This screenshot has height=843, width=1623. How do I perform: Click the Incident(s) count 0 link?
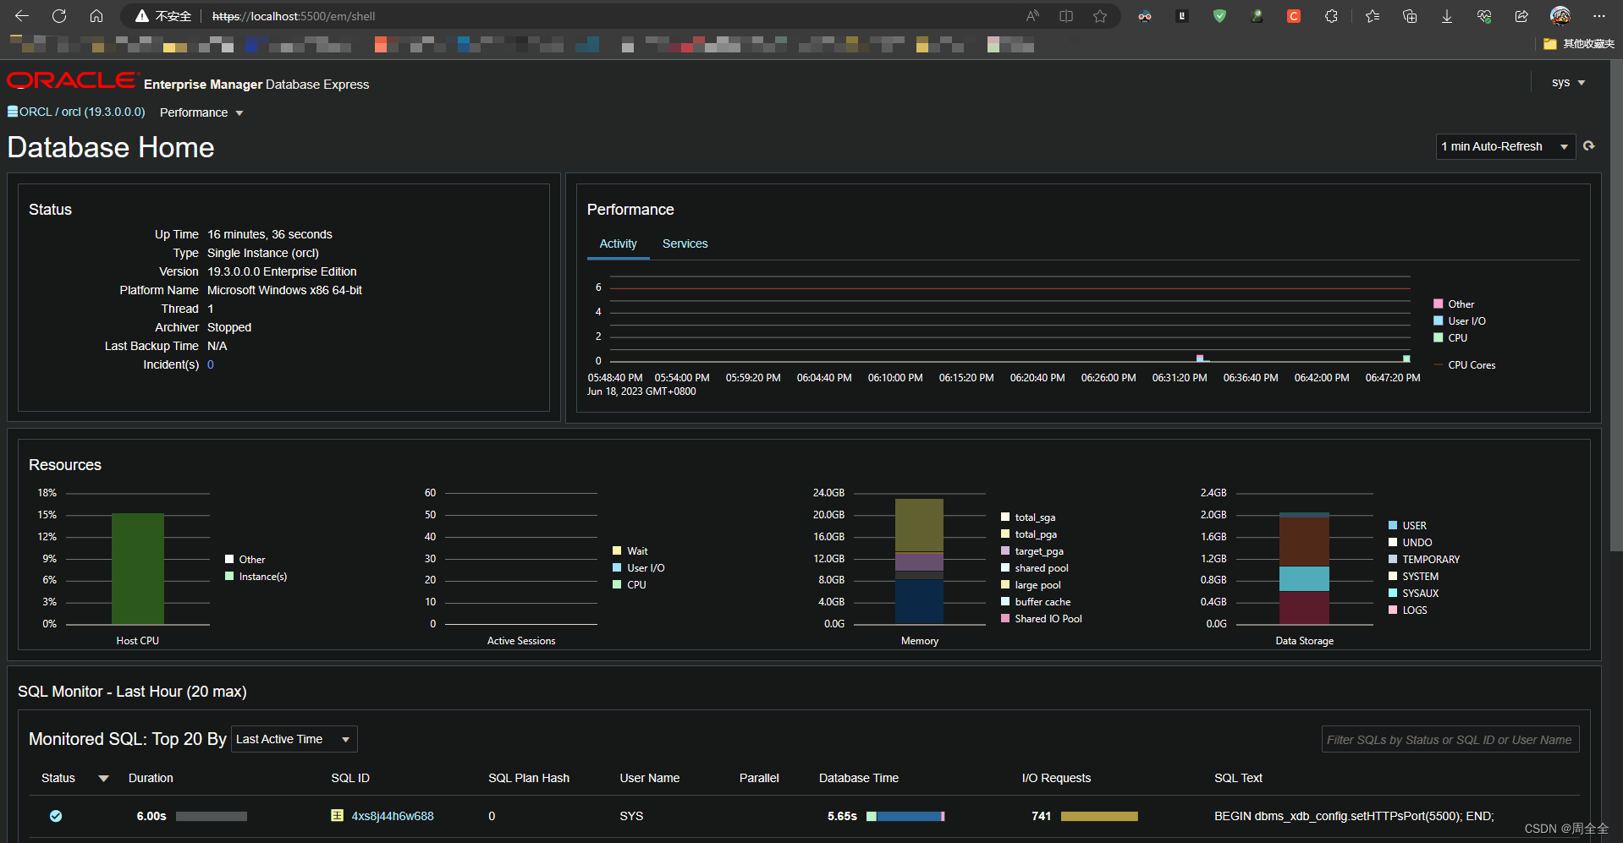(211, 364)
